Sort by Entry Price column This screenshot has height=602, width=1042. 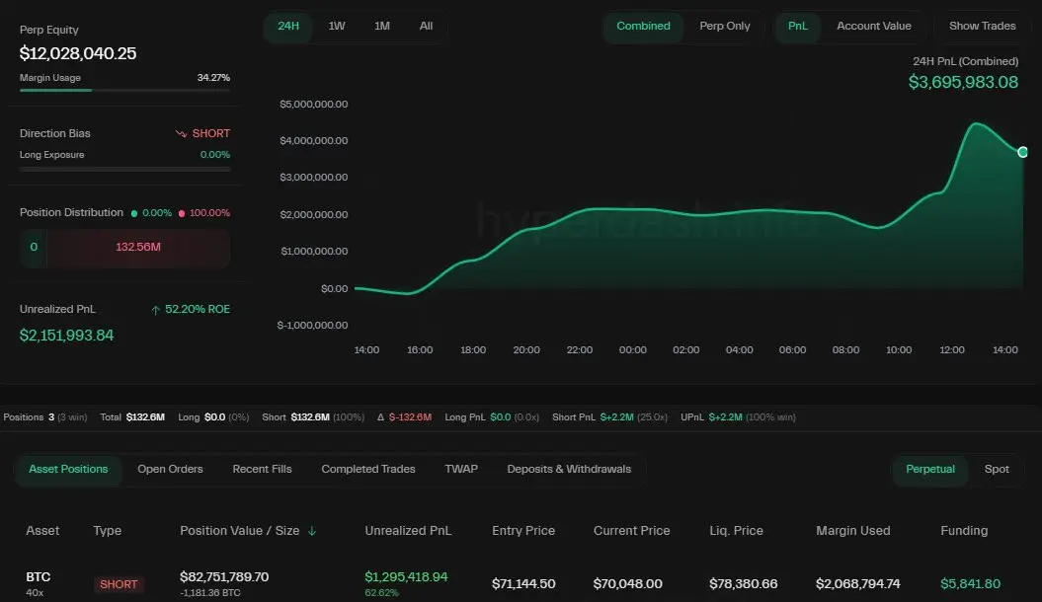click(523, 531)
